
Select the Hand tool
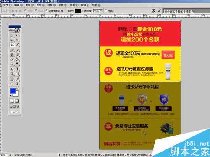12,84
